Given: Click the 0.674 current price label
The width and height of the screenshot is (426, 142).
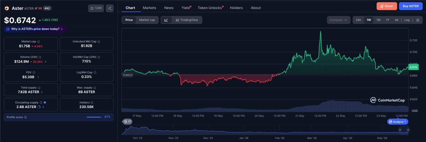Looking at the screenshot, I should [413, 67].
